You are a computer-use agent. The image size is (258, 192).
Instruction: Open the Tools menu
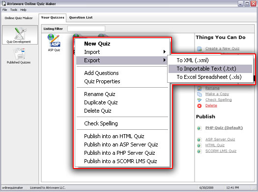pos(14,10)
